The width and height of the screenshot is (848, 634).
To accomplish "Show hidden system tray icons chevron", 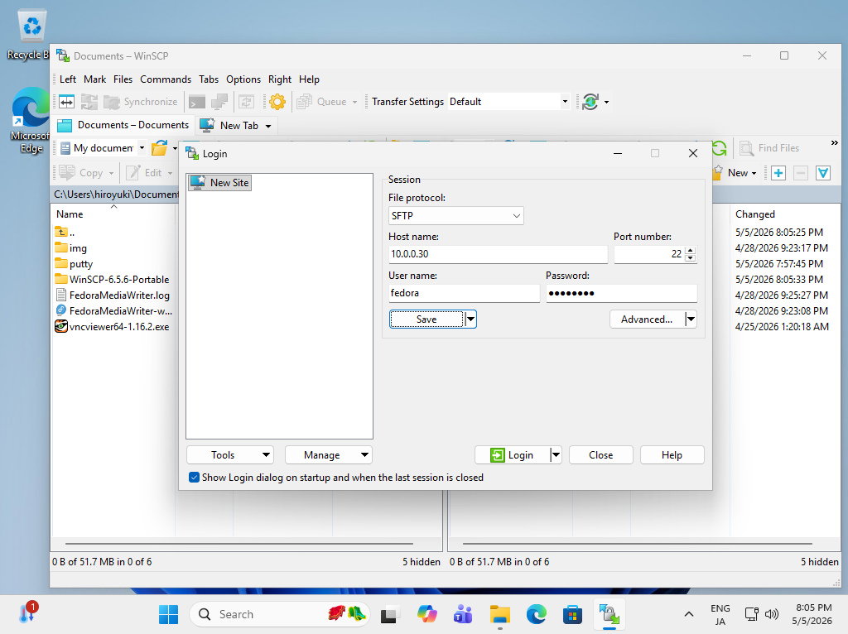I will [x=688, y=614].
